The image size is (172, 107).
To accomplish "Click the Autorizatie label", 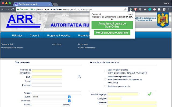I will (83, 44).
